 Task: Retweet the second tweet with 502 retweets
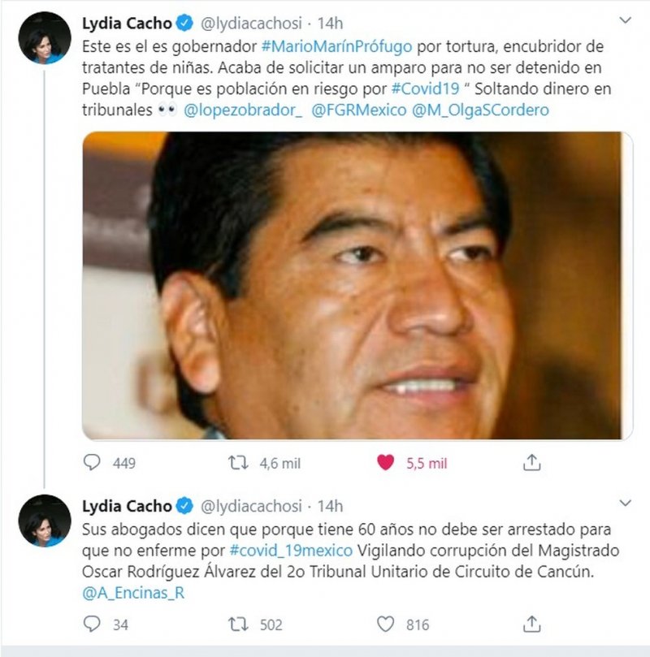click(x=238, y=624)
